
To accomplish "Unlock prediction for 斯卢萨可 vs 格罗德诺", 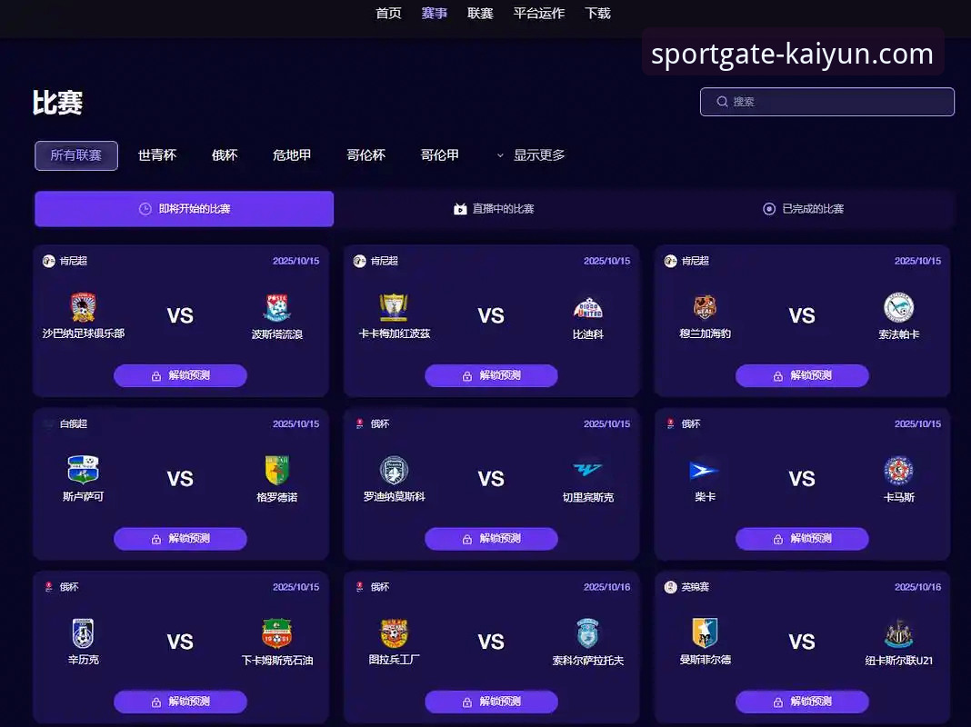I will [180, 539].
